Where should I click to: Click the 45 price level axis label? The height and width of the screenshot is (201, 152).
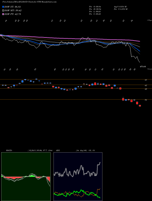(x=146, y=80)
